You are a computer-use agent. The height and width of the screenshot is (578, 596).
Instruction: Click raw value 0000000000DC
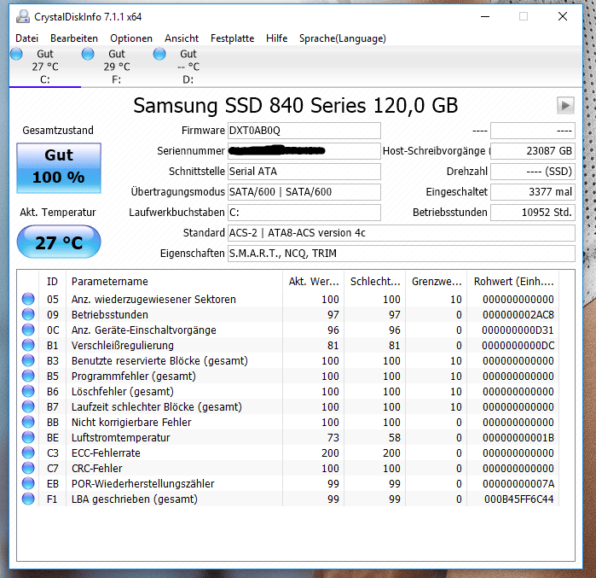click(x=518, y=346)
